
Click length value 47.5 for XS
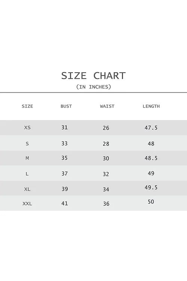[151, 128]
